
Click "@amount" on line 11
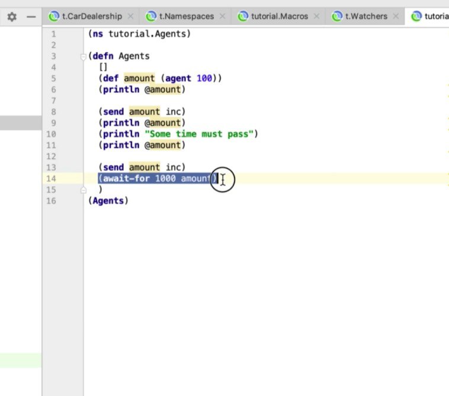[163, 145]
